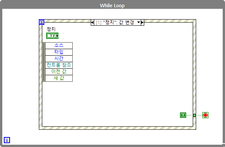Select the 소스 event data node
225x147 pixels.
point(59,46)
